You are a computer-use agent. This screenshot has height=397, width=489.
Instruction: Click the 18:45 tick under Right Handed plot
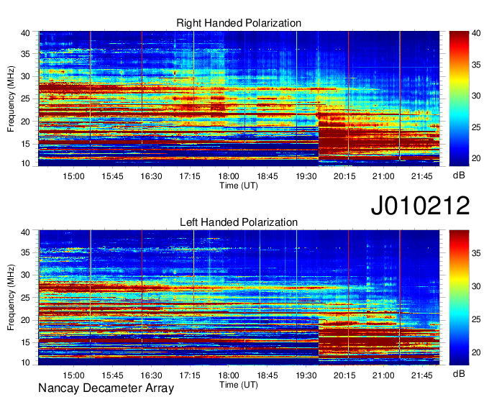(268, 176)
